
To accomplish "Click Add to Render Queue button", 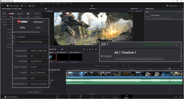I will click(x=33, y=92).
